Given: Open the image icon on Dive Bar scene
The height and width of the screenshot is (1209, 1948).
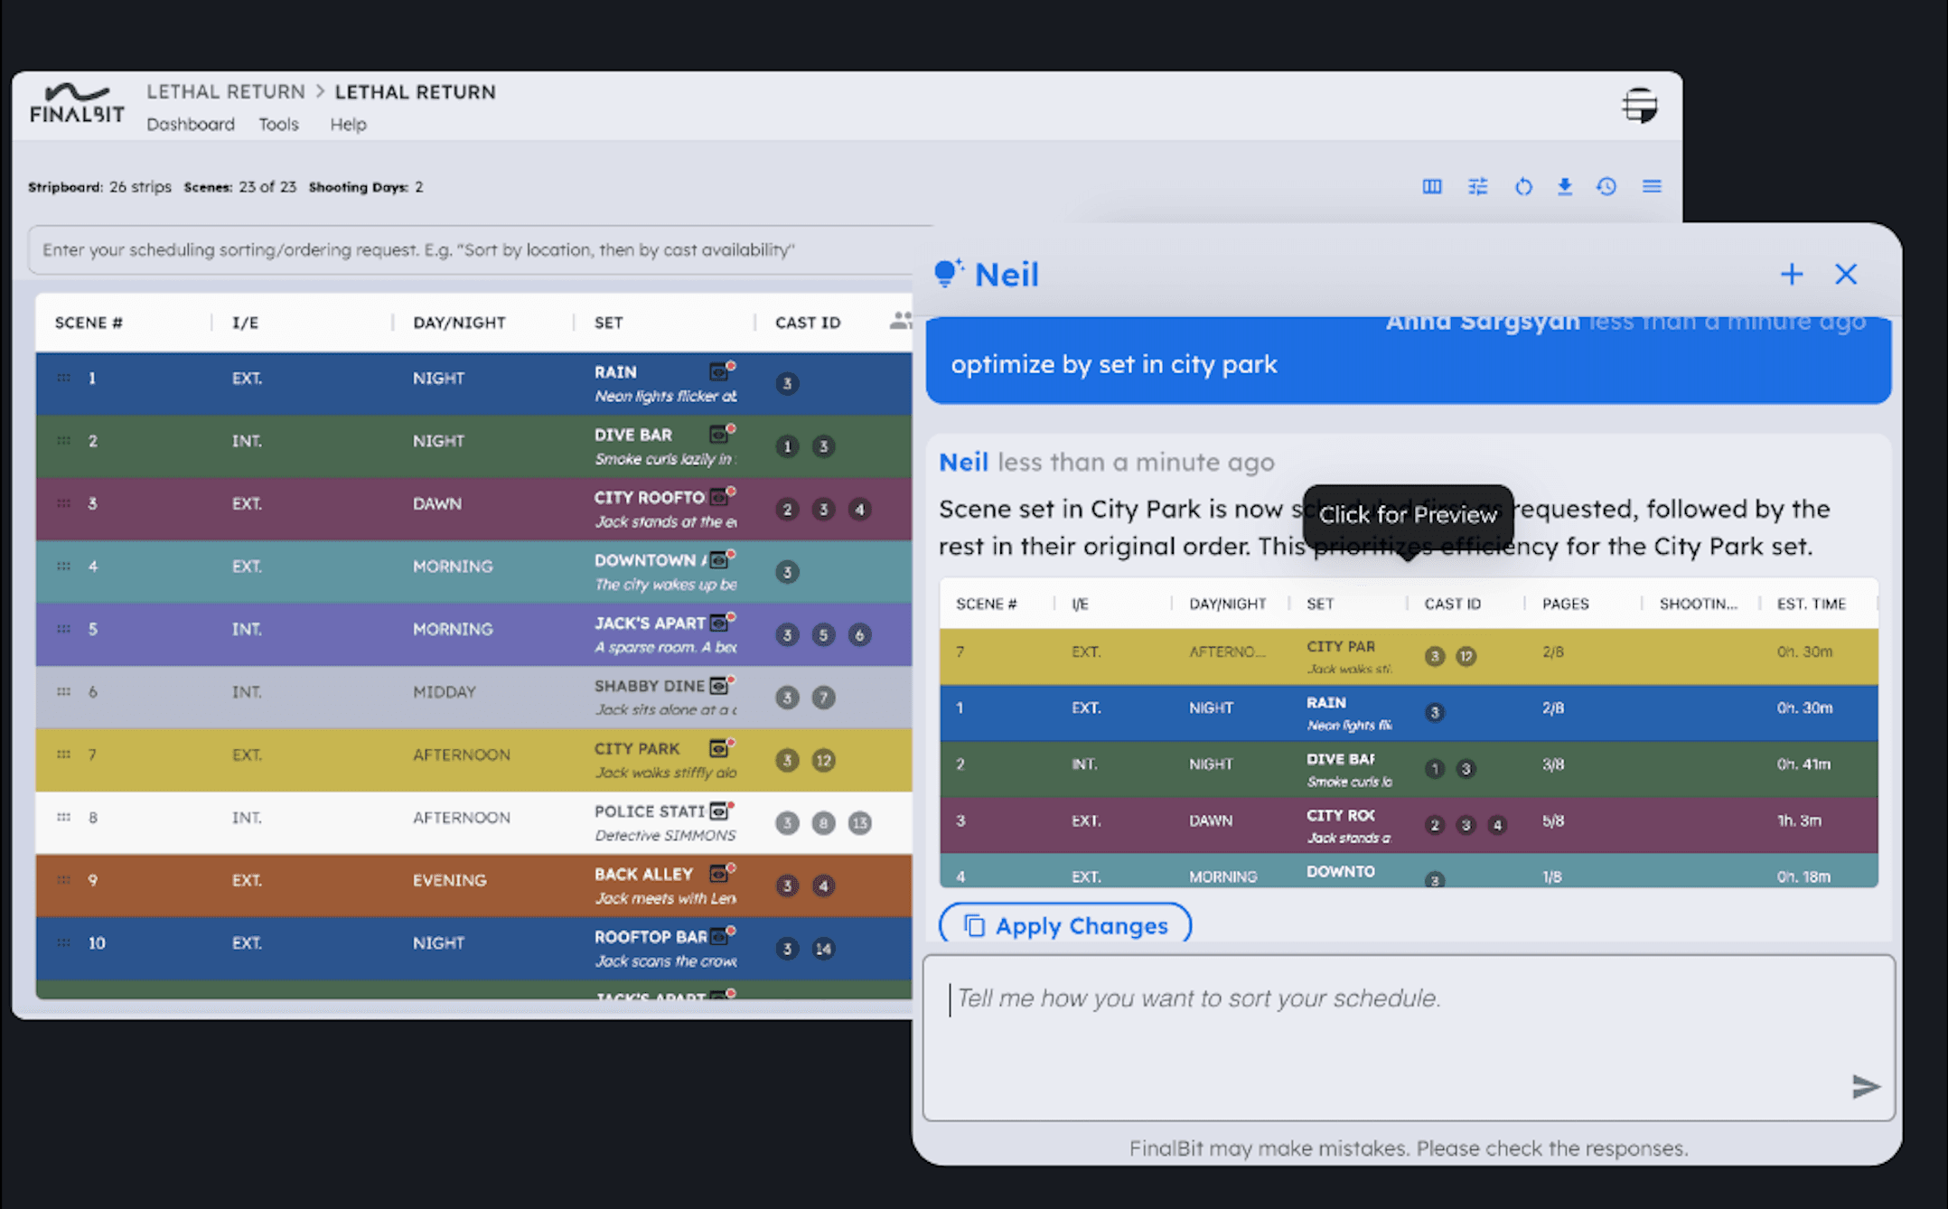Looking at the screenshot, I should click(719, 435).
